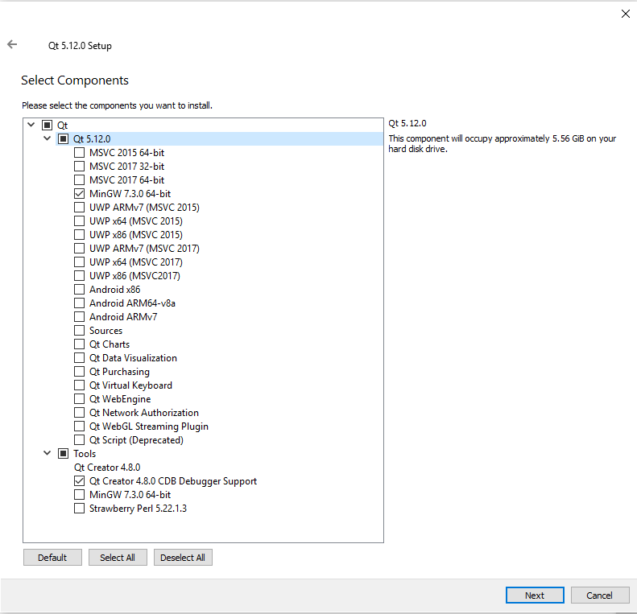The image size is (637, 614).
Task: Cancel the Qt installation
Action: 599,595
